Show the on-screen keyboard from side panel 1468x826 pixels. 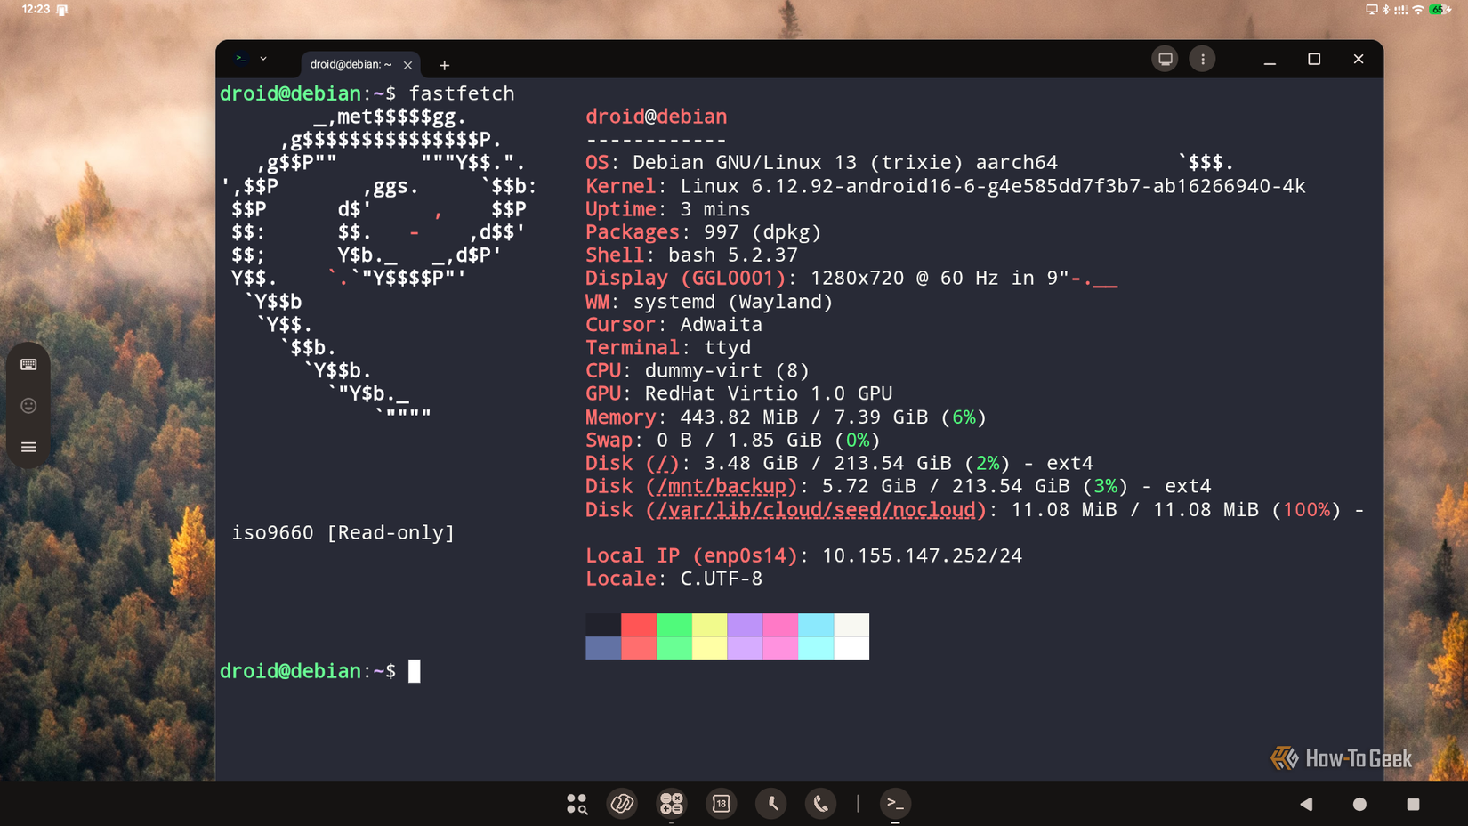[x=28, y=365]
